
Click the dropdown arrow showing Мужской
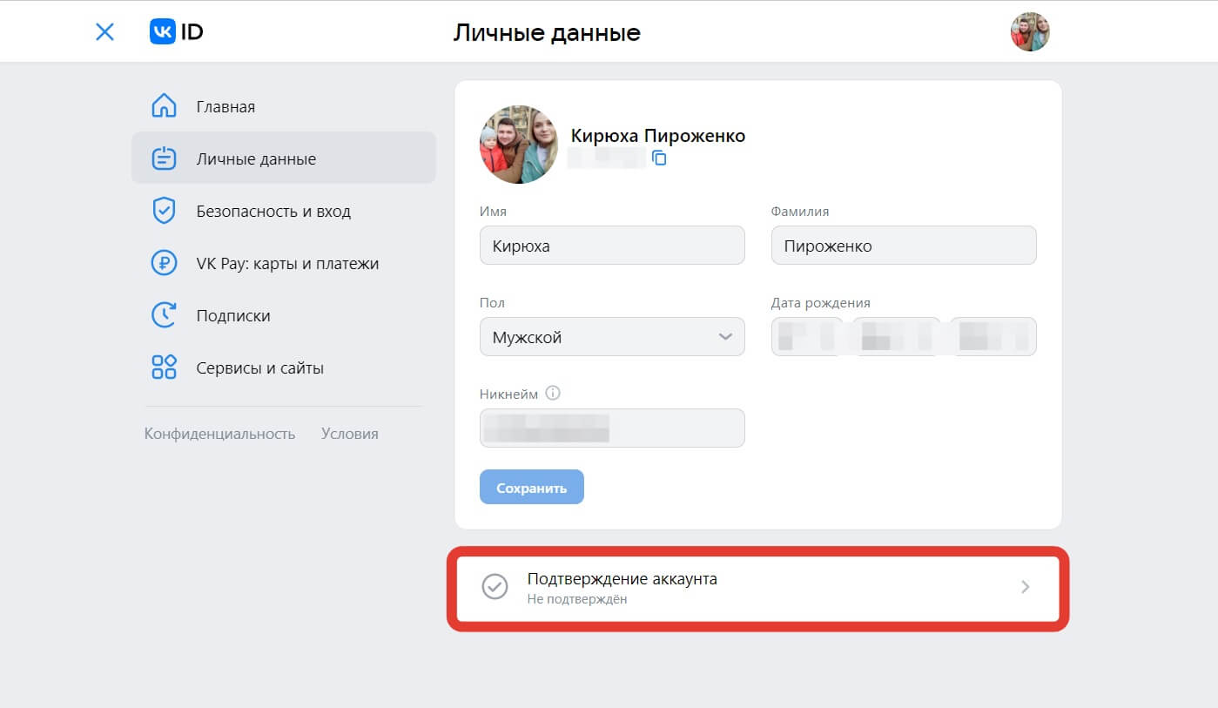(725, 336)
